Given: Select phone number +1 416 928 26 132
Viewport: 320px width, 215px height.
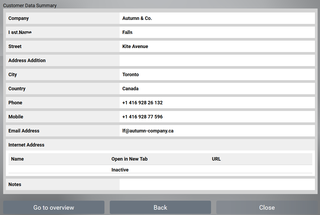Looking at the screenshot, I should (142, 103).
